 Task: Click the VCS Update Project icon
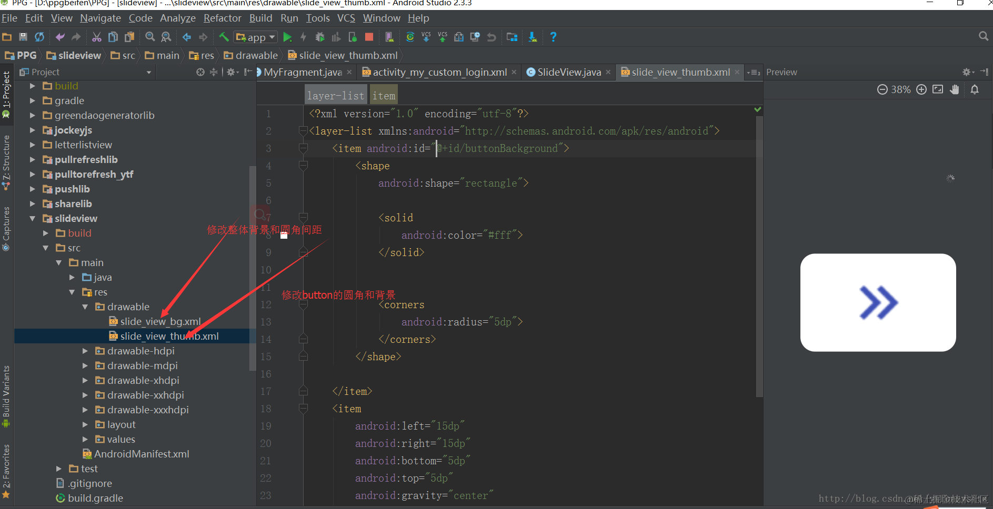point(426,37)
